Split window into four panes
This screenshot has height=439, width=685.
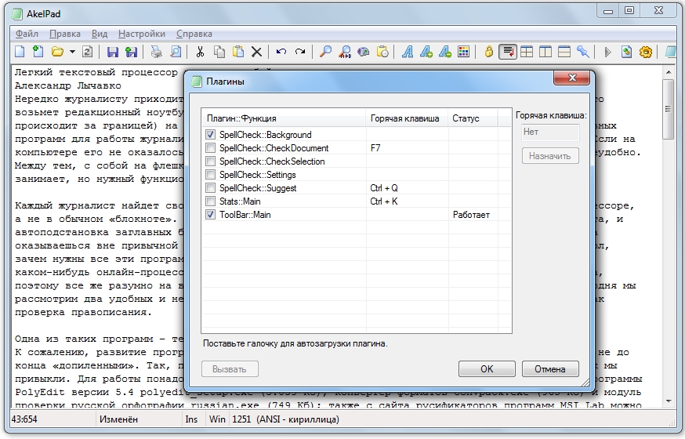coord(527,52)
